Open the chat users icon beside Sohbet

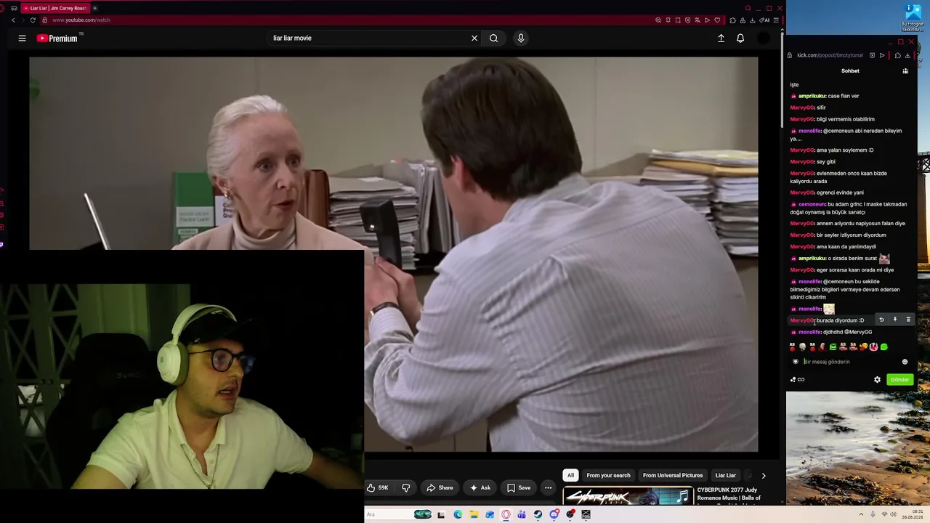tap(905, 71)
